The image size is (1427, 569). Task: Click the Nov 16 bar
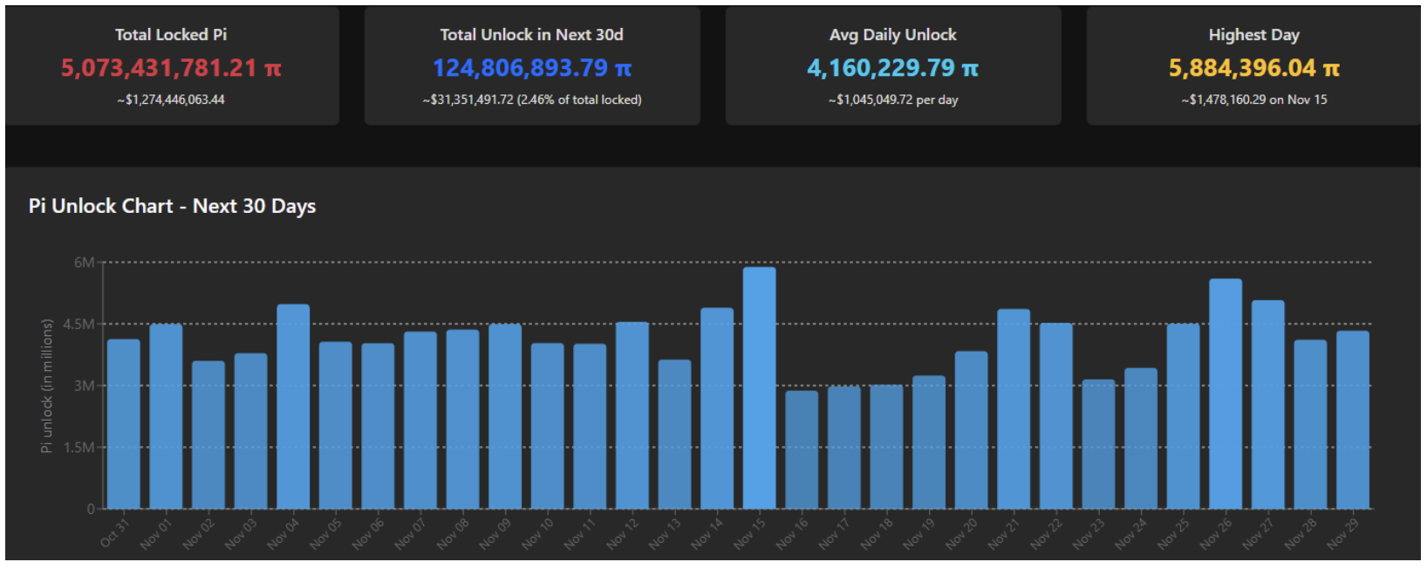pos(802,449)
